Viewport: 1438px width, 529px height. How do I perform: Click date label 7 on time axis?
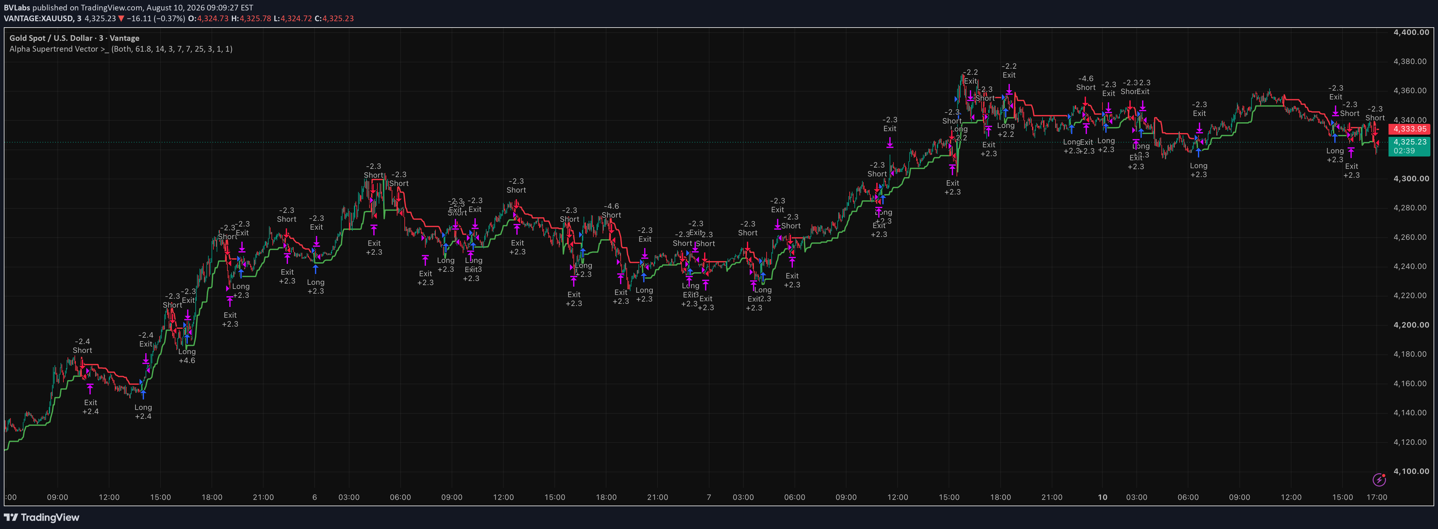pos(709,497)
